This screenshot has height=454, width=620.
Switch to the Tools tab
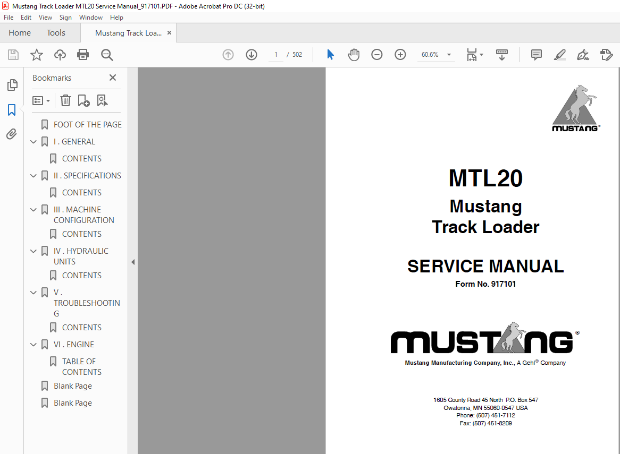[x=56, y=33]
